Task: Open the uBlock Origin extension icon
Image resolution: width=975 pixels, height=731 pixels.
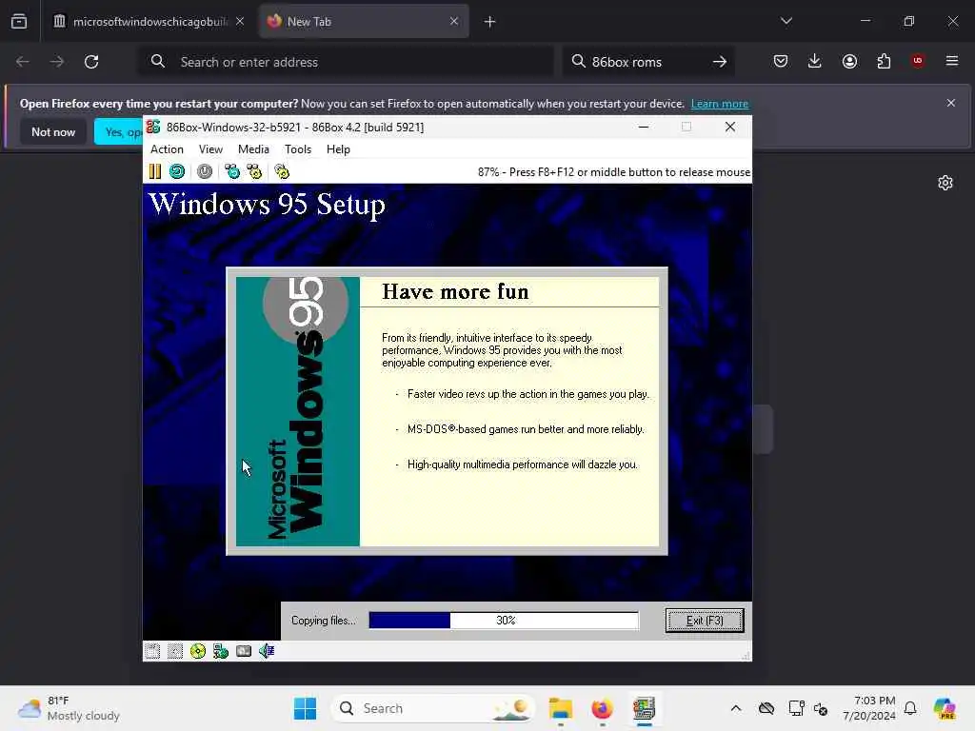Action: tap(918, 61)
